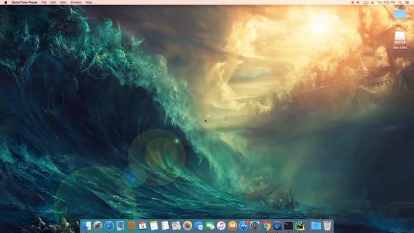Open the Maps app in Dock
Image resolution: width=414 pixels, height=233 pixels.
pyautogui.click(x=176, y=226)
